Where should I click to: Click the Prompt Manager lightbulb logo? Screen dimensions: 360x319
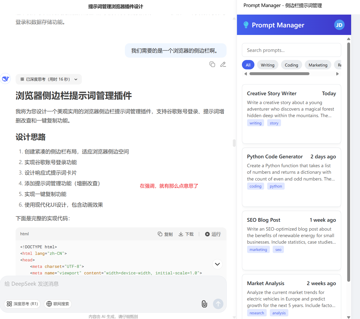click(246, 25)
